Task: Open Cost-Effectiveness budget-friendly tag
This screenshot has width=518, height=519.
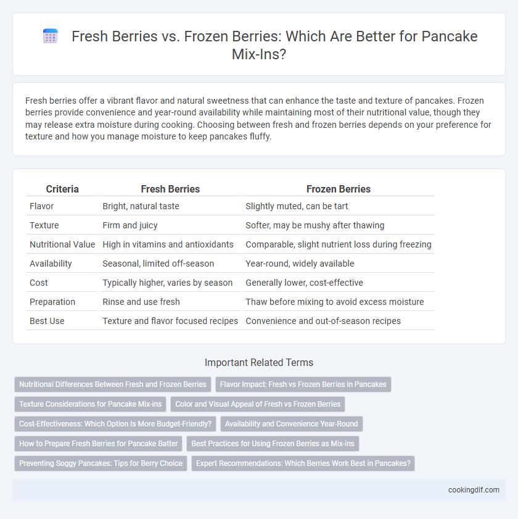Action: [x=115, y=424]
